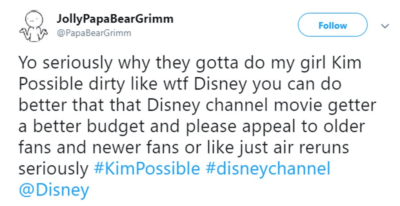Visit the @Disney mention profile

click(54, 190)
